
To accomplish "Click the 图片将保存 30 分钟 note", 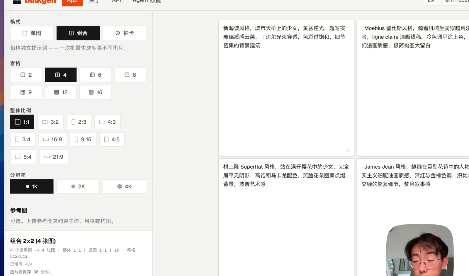I will point(32,272).
